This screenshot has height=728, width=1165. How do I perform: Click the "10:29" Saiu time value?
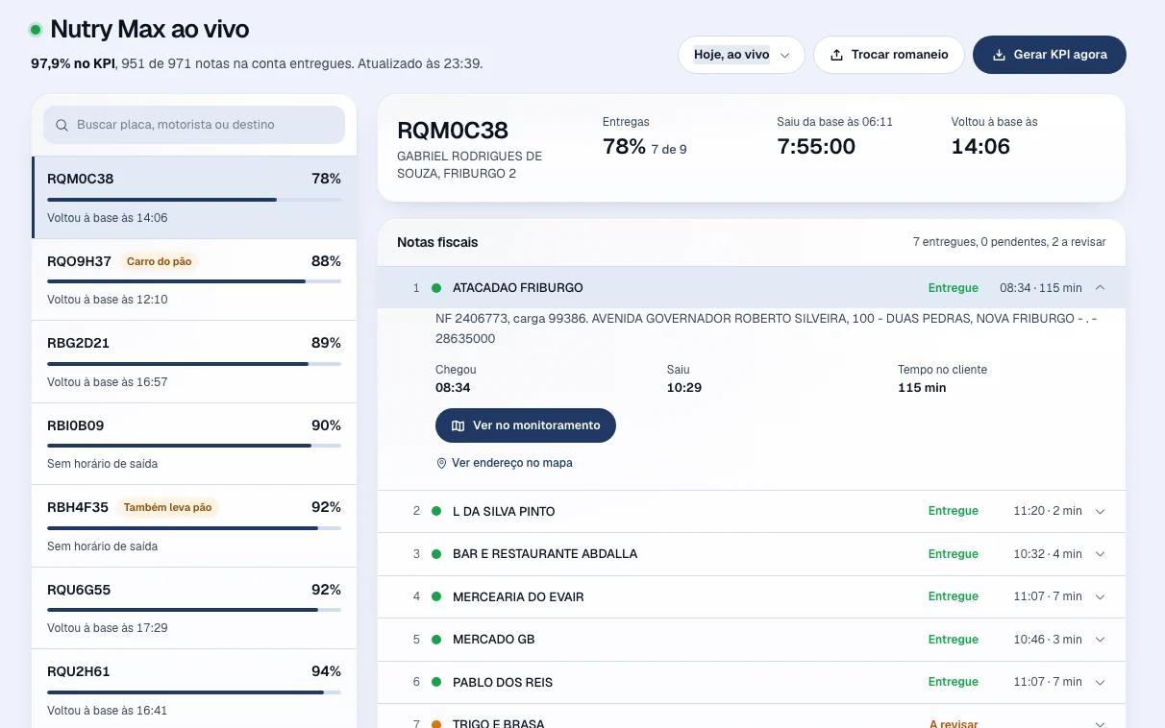tap(682, 388)
